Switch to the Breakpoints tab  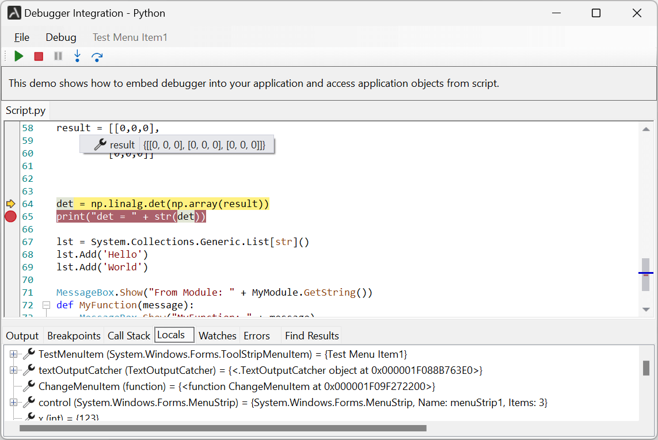[x=74, y=335]
